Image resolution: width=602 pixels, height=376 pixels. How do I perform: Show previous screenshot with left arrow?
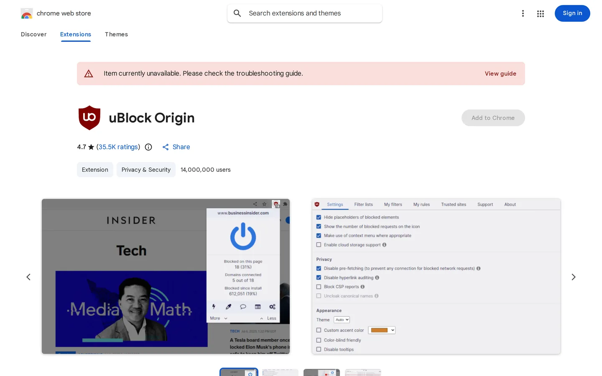tap(28, 277)
